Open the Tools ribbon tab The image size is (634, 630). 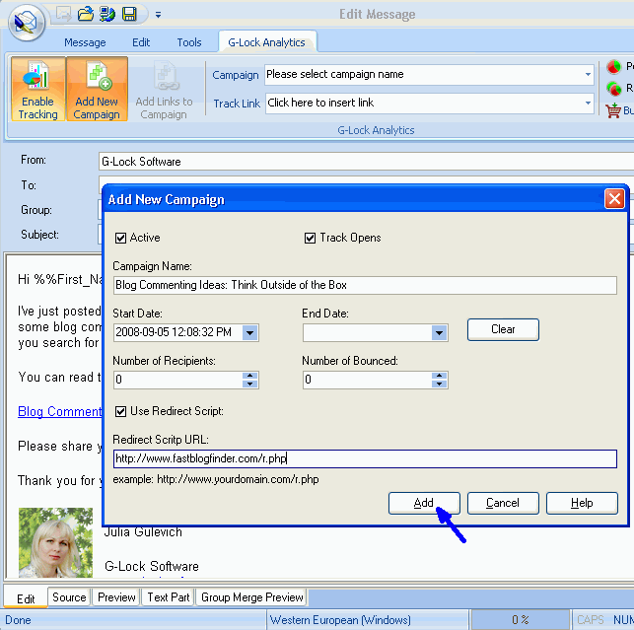[189, 42]
